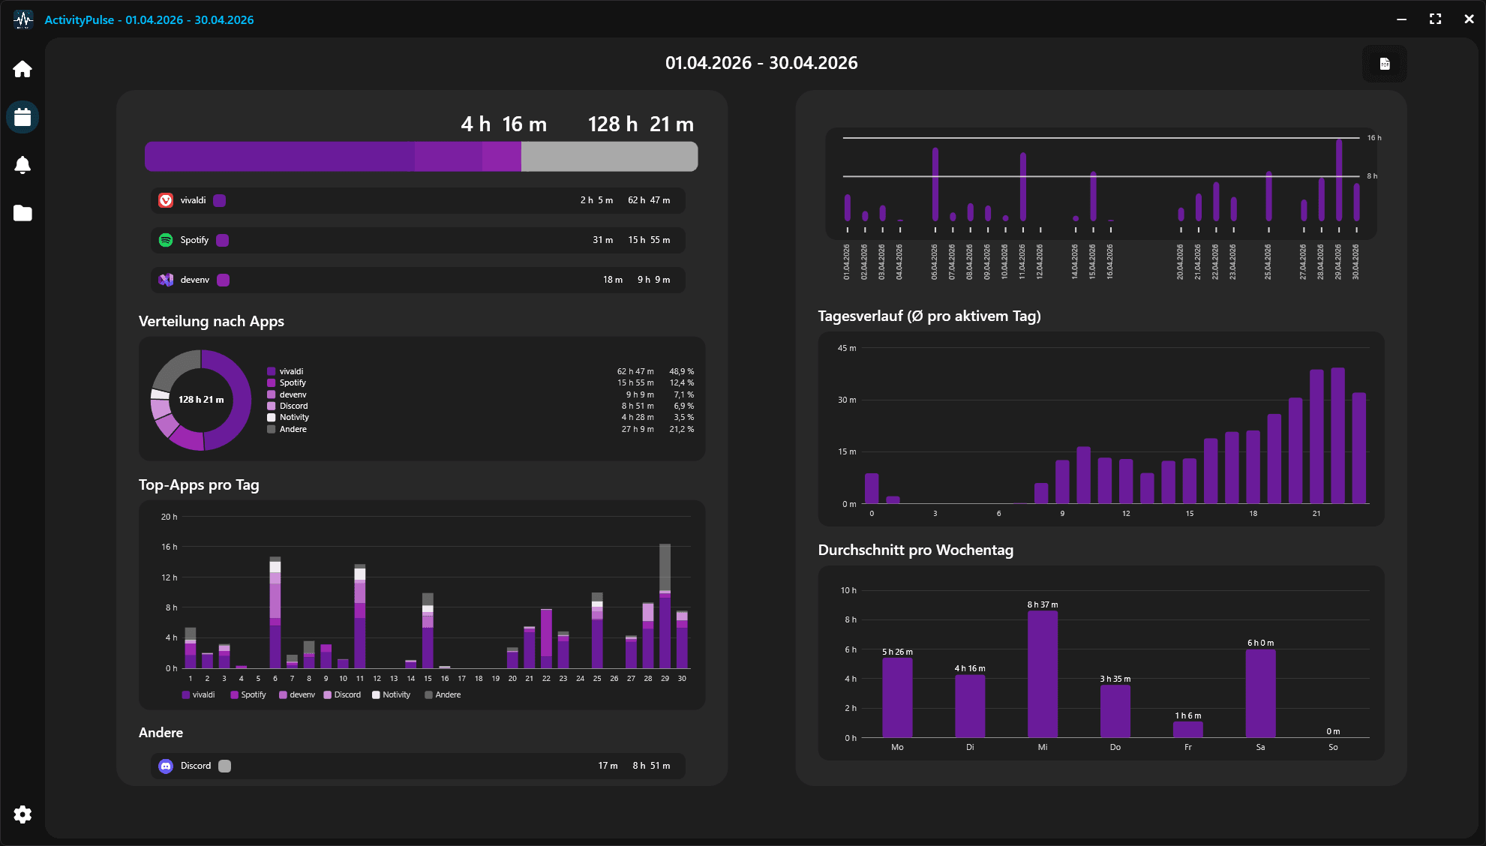Open the folder icon in sidebar

pos(23,213)
